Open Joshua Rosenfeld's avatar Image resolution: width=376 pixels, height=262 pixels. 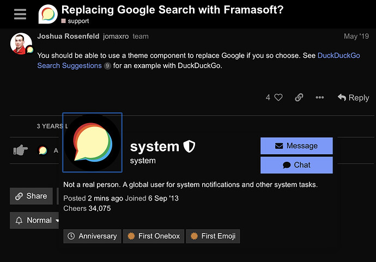21,44
